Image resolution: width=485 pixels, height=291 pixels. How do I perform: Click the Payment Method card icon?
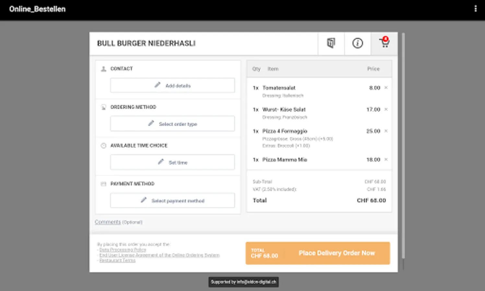(x=103, y=184)
